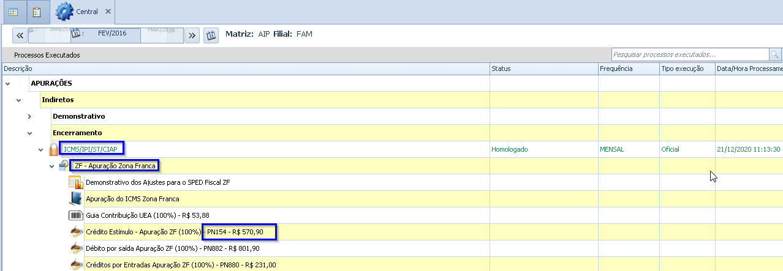Open Débito por saída Apuração ZF PN882 row
The height and width of the screenshot is (271, 783).
[173, 248]
